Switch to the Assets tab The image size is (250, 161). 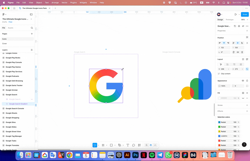[10, 28]
